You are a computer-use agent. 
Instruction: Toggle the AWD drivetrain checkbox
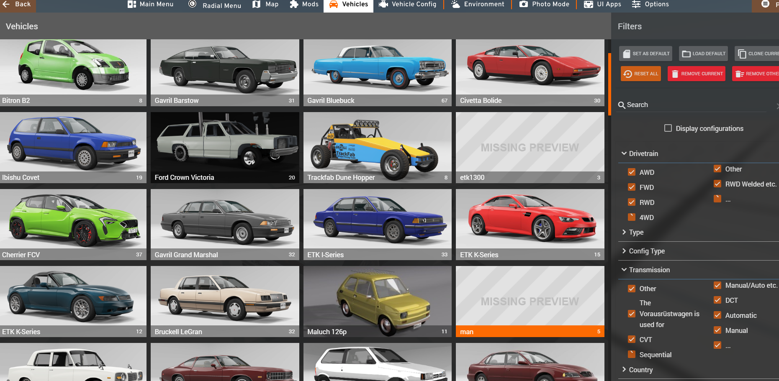click(632, 172)
